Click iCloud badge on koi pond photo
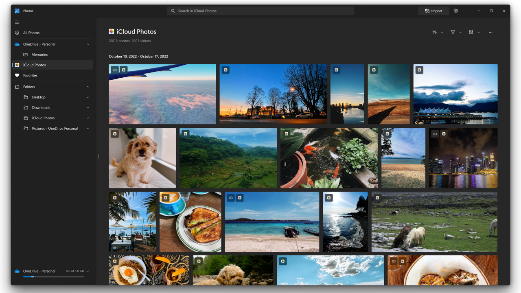This screenshot has width=521, height=293. [x=287, y=134]
